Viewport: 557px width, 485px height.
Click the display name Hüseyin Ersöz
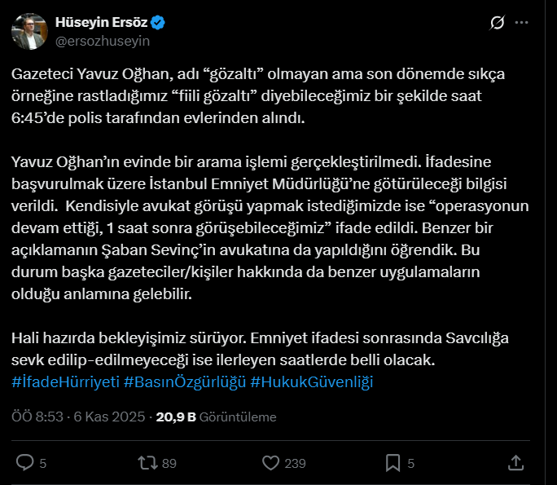[102, 23]
